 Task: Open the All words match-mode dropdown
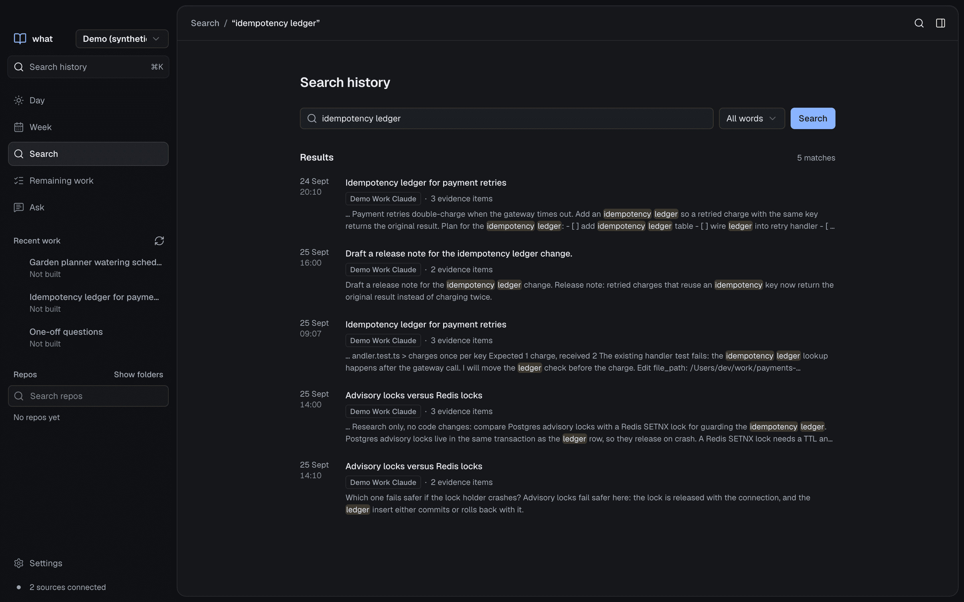pos(752,119)
